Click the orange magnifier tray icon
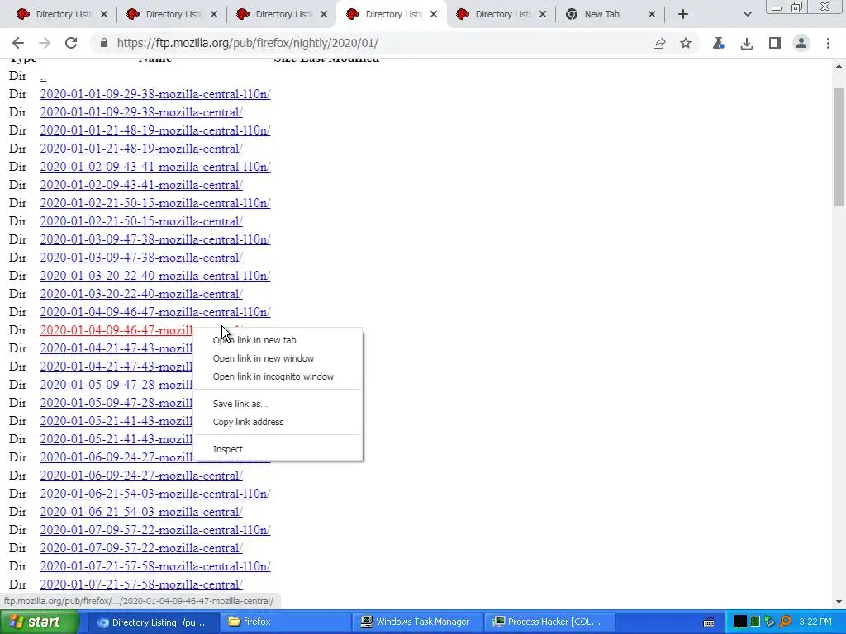Screen dimensions: 846x634 (x=786, y=622)
